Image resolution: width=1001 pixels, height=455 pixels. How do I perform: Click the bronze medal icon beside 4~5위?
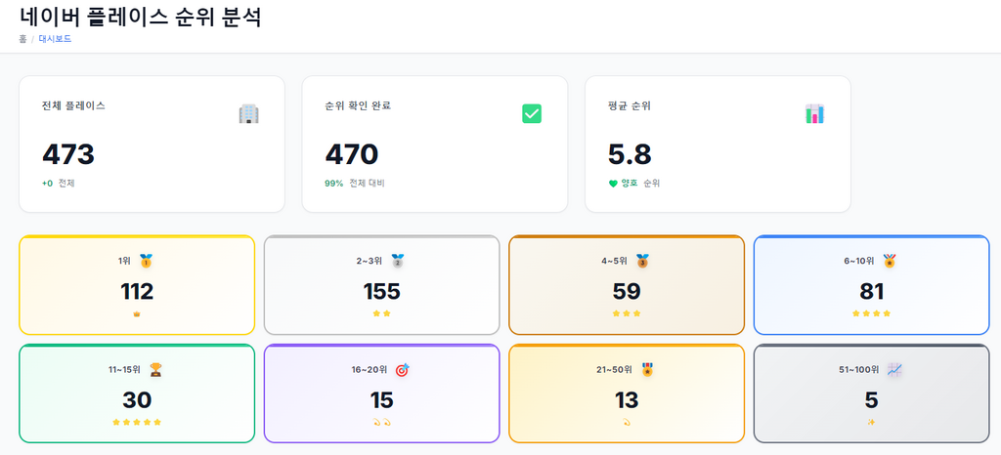[x=642, y=261]
